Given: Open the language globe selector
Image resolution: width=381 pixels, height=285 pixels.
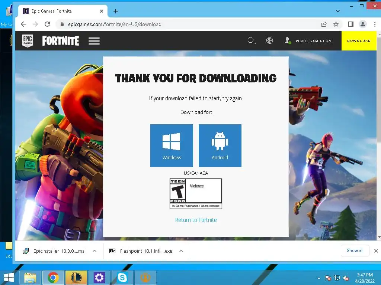Looking at the screenshot, I should [269, 40].
